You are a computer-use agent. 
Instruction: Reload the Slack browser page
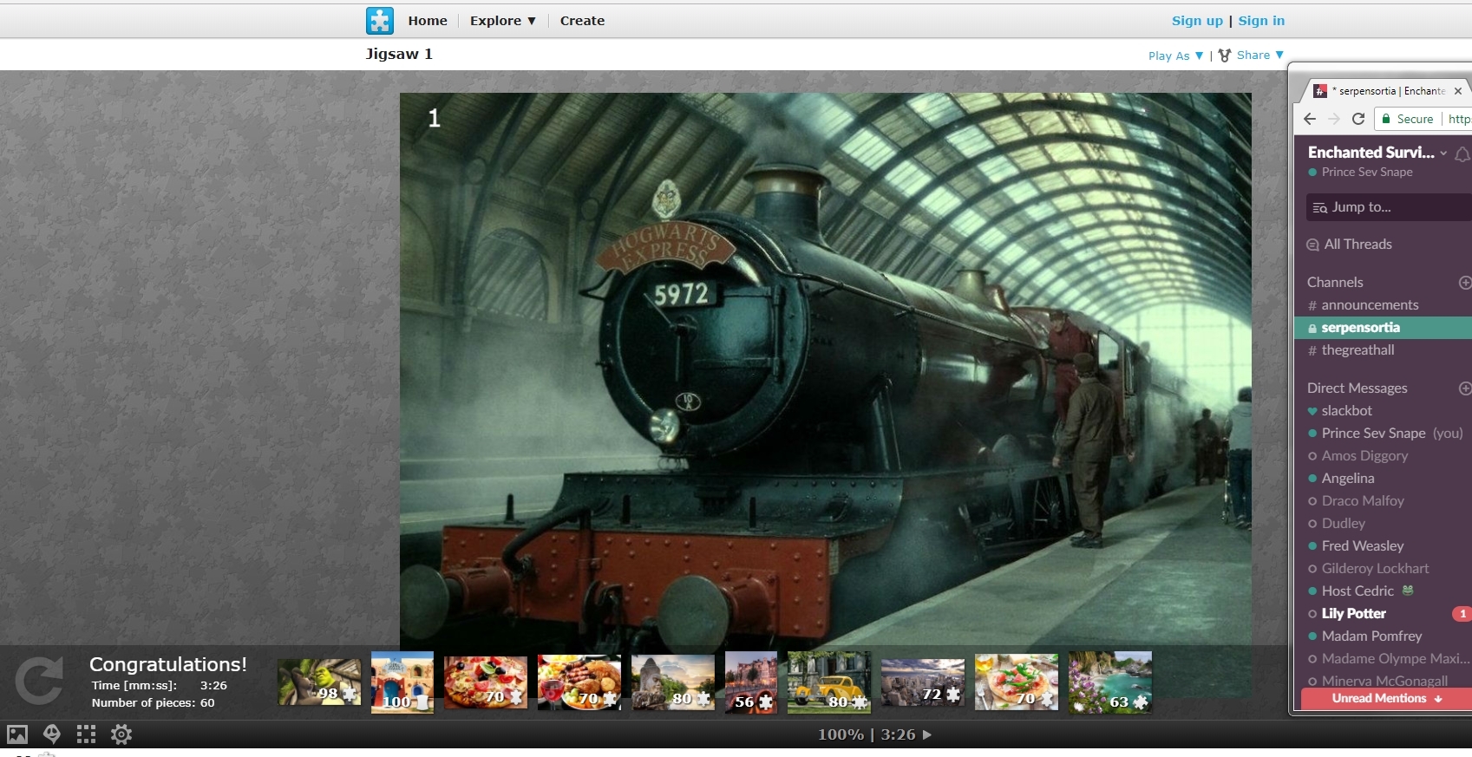pos(1358,119)
